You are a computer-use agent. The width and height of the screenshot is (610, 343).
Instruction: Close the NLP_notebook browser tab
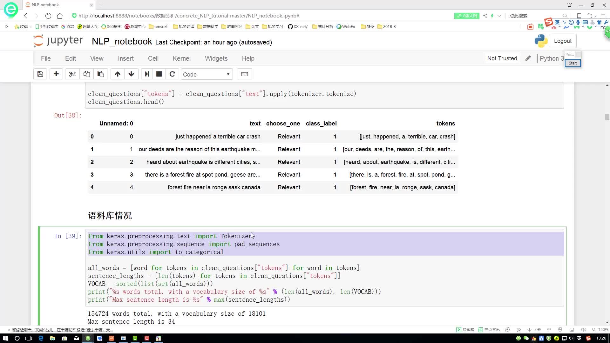coord(91,5)
